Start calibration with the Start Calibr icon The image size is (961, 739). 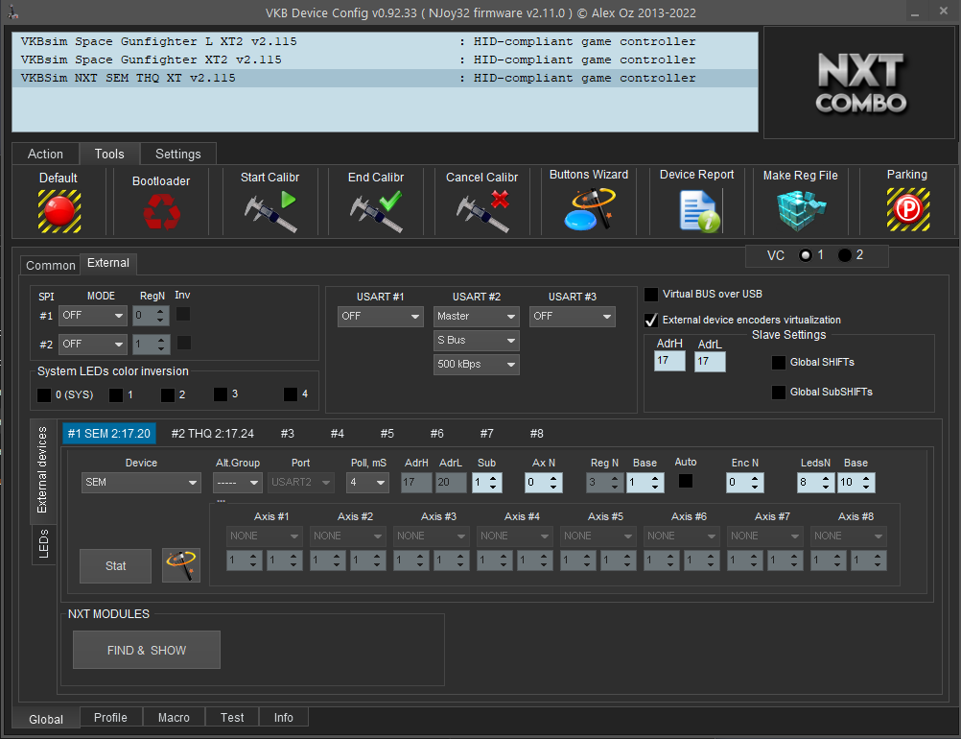270,211
